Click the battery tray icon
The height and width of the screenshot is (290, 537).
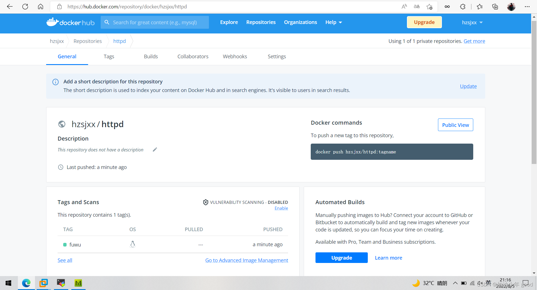[464, 283]
